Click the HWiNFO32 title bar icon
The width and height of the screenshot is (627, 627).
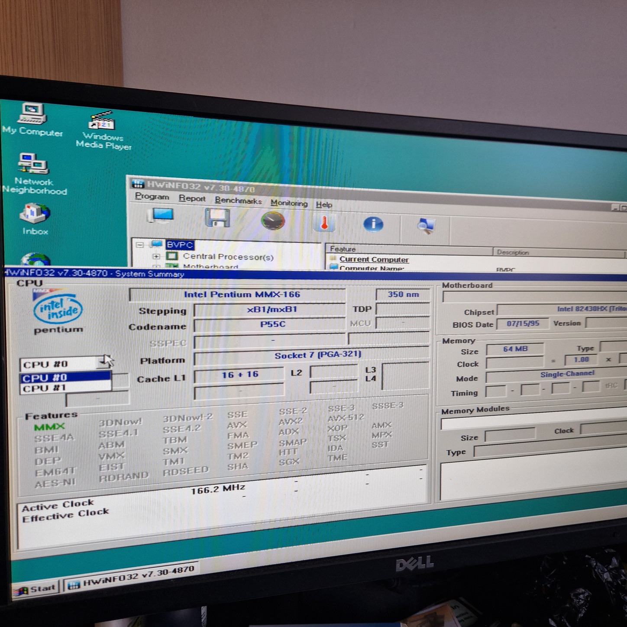137,184
